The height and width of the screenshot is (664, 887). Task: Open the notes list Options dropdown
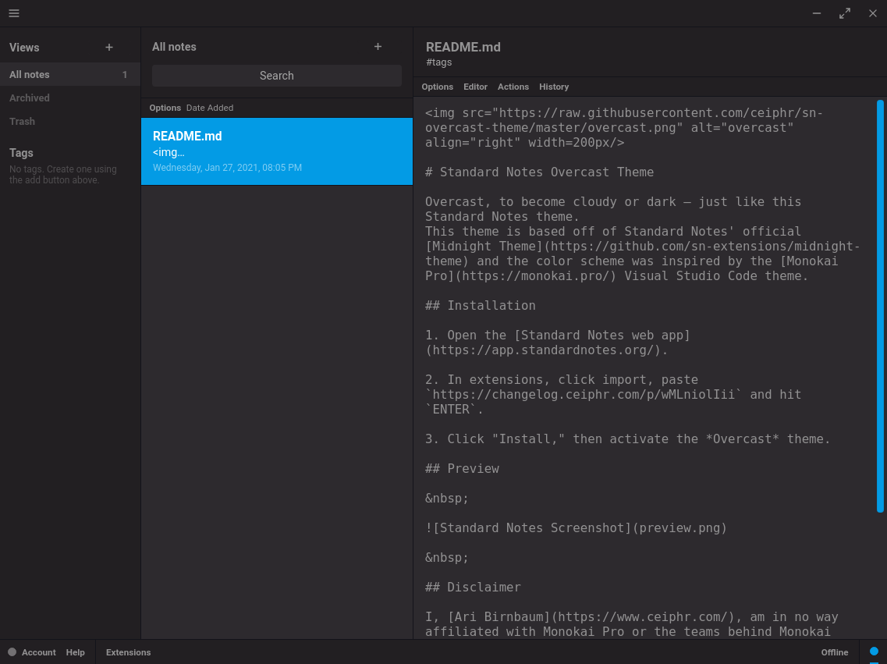tap(165, 108)
